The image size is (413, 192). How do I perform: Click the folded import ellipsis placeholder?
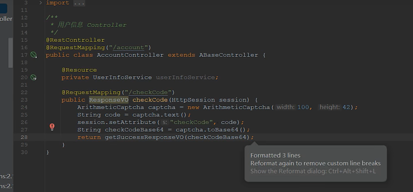tap(79, 3)
